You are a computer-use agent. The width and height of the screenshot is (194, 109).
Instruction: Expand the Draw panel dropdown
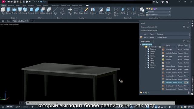60,18
